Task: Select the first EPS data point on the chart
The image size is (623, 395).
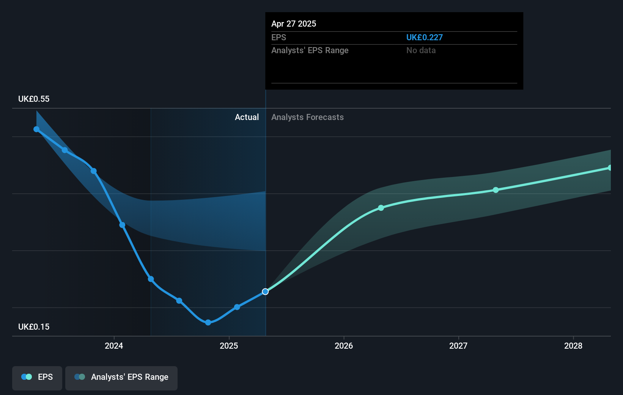Action: [x=36, y=129]
